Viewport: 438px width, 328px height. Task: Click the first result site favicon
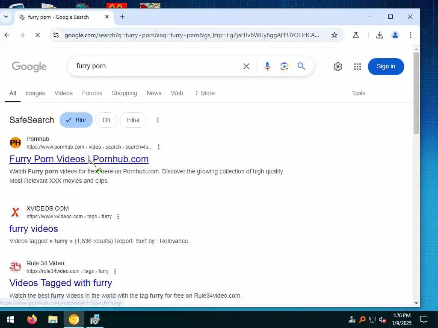click(15, 143)
